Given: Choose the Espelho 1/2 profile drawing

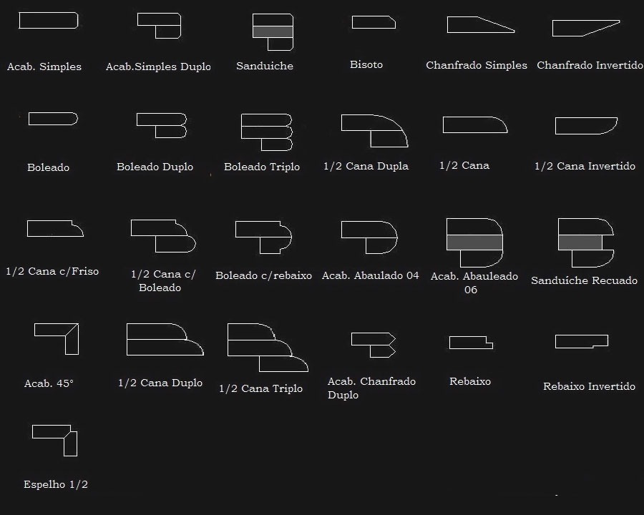Looking at the screenshot, I should pos(54,441).
